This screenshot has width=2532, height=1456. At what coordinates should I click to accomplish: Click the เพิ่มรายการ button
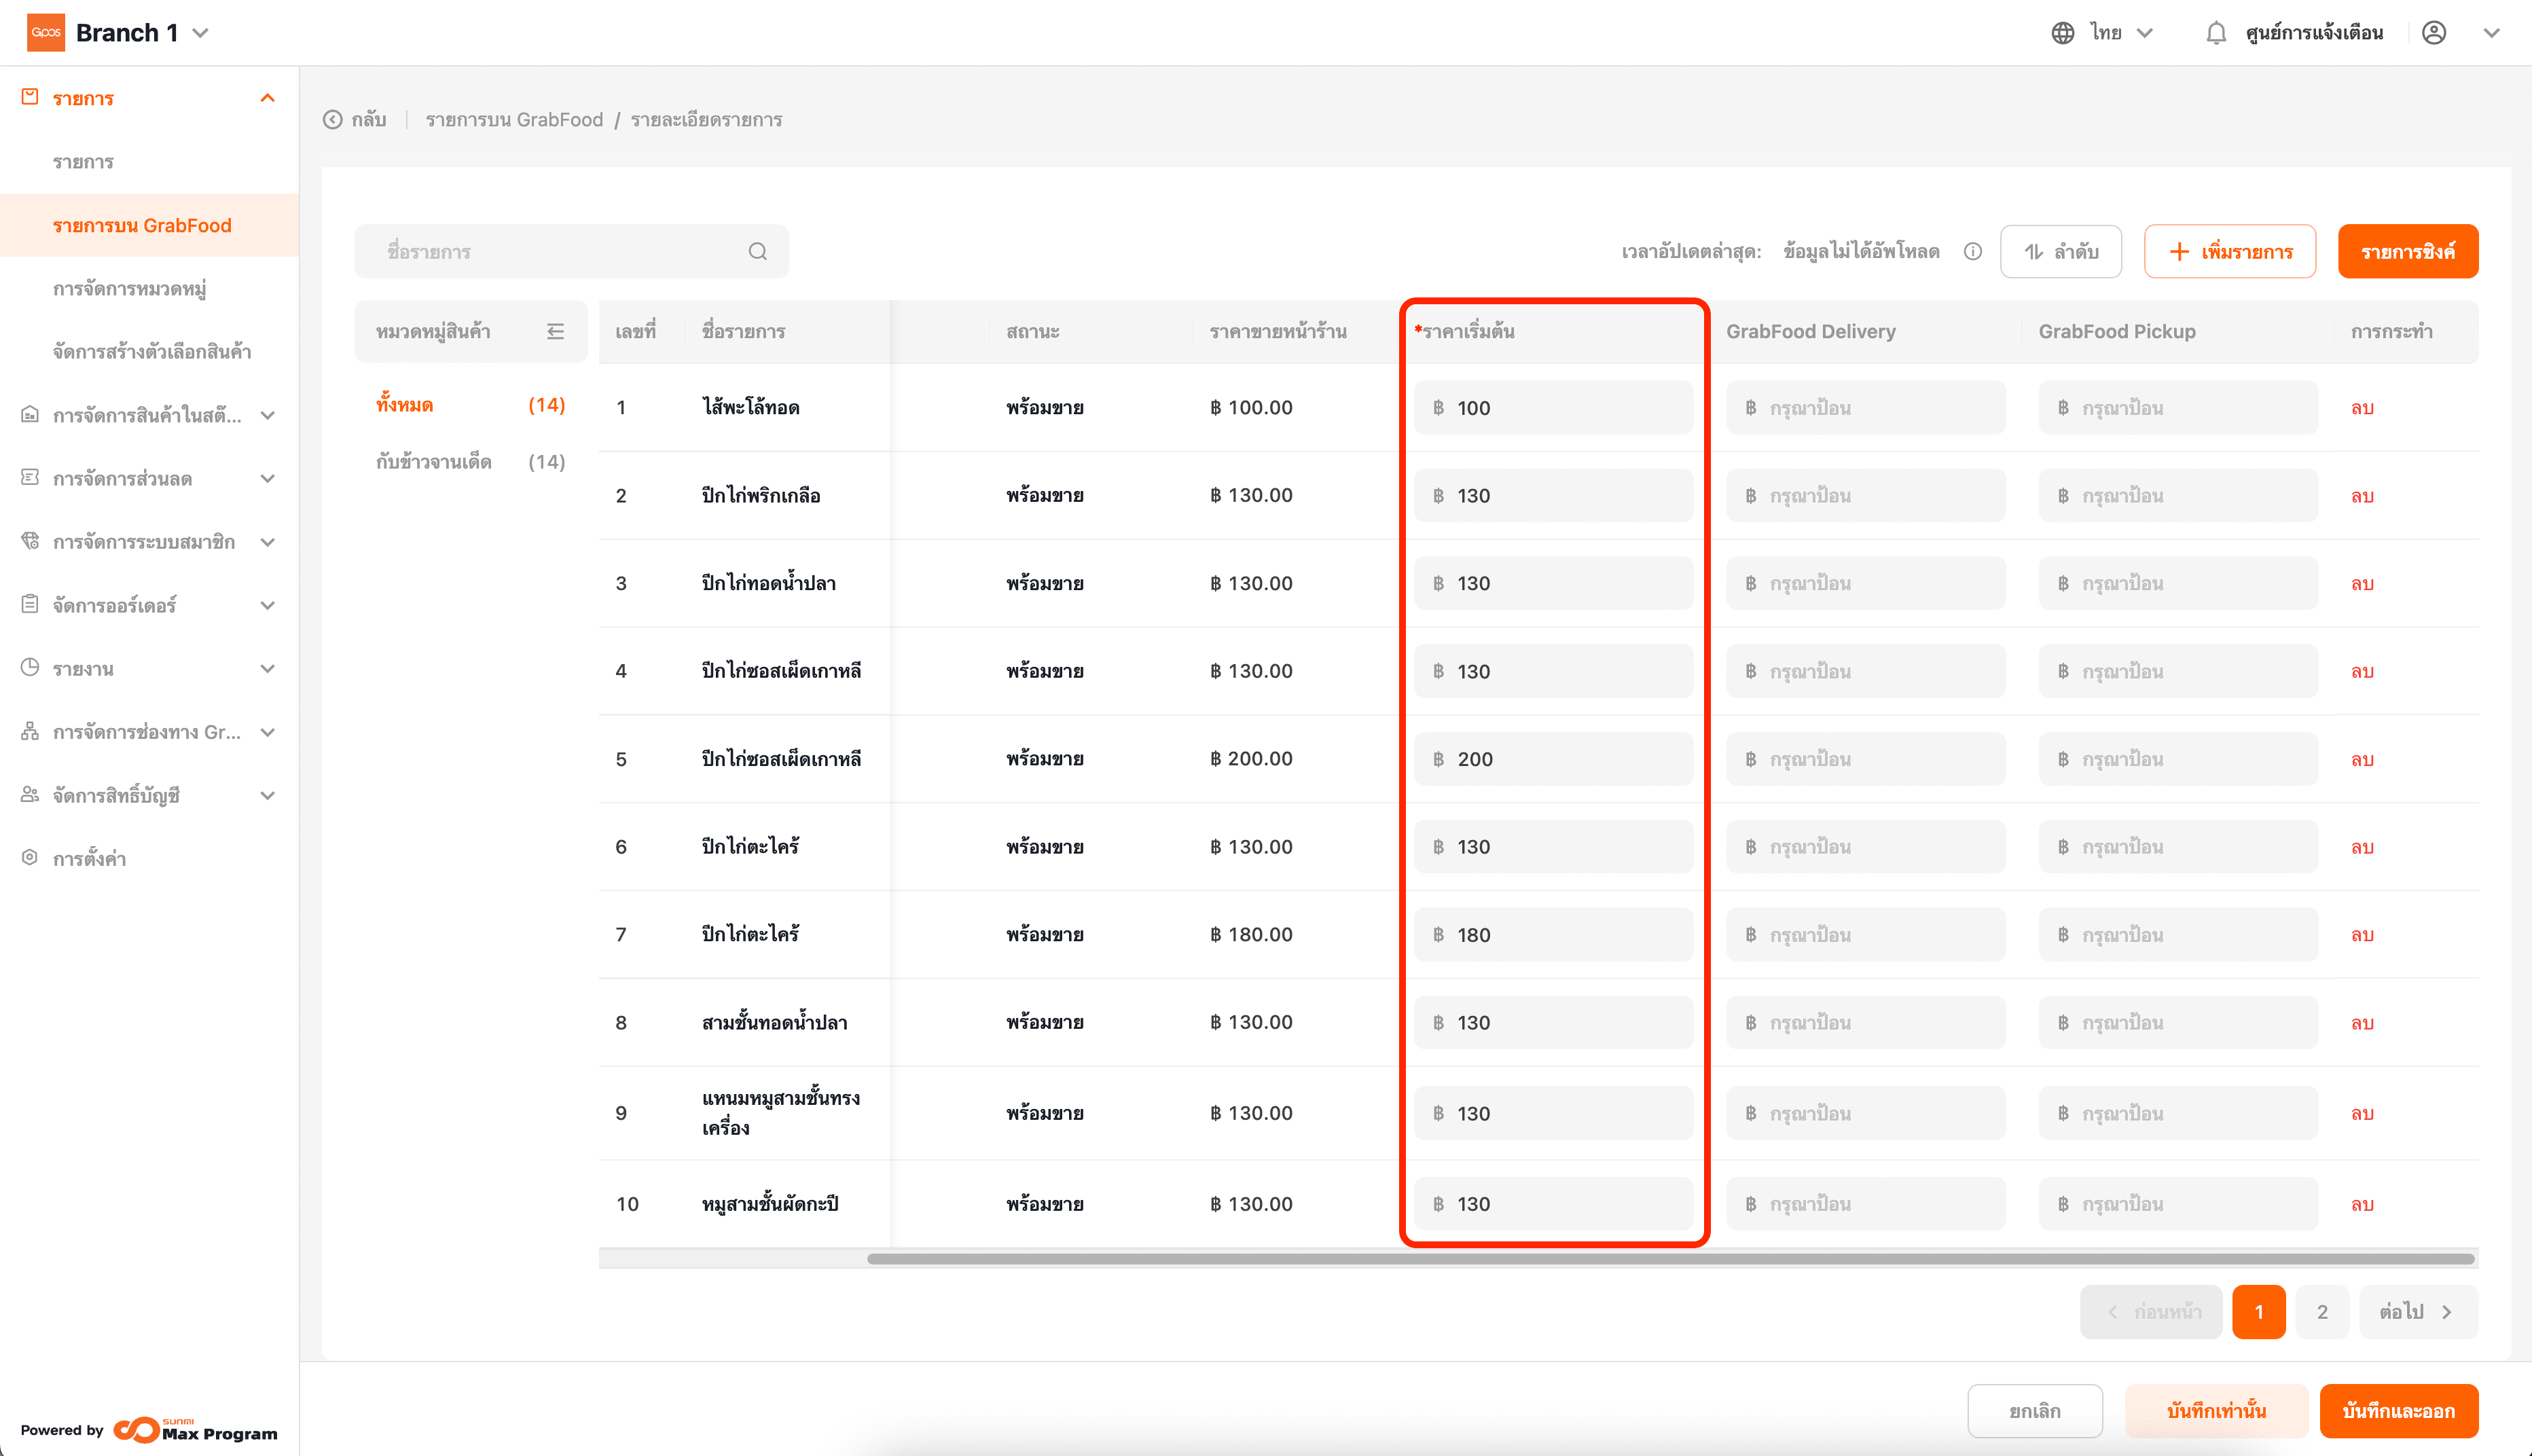(2229, 251)
